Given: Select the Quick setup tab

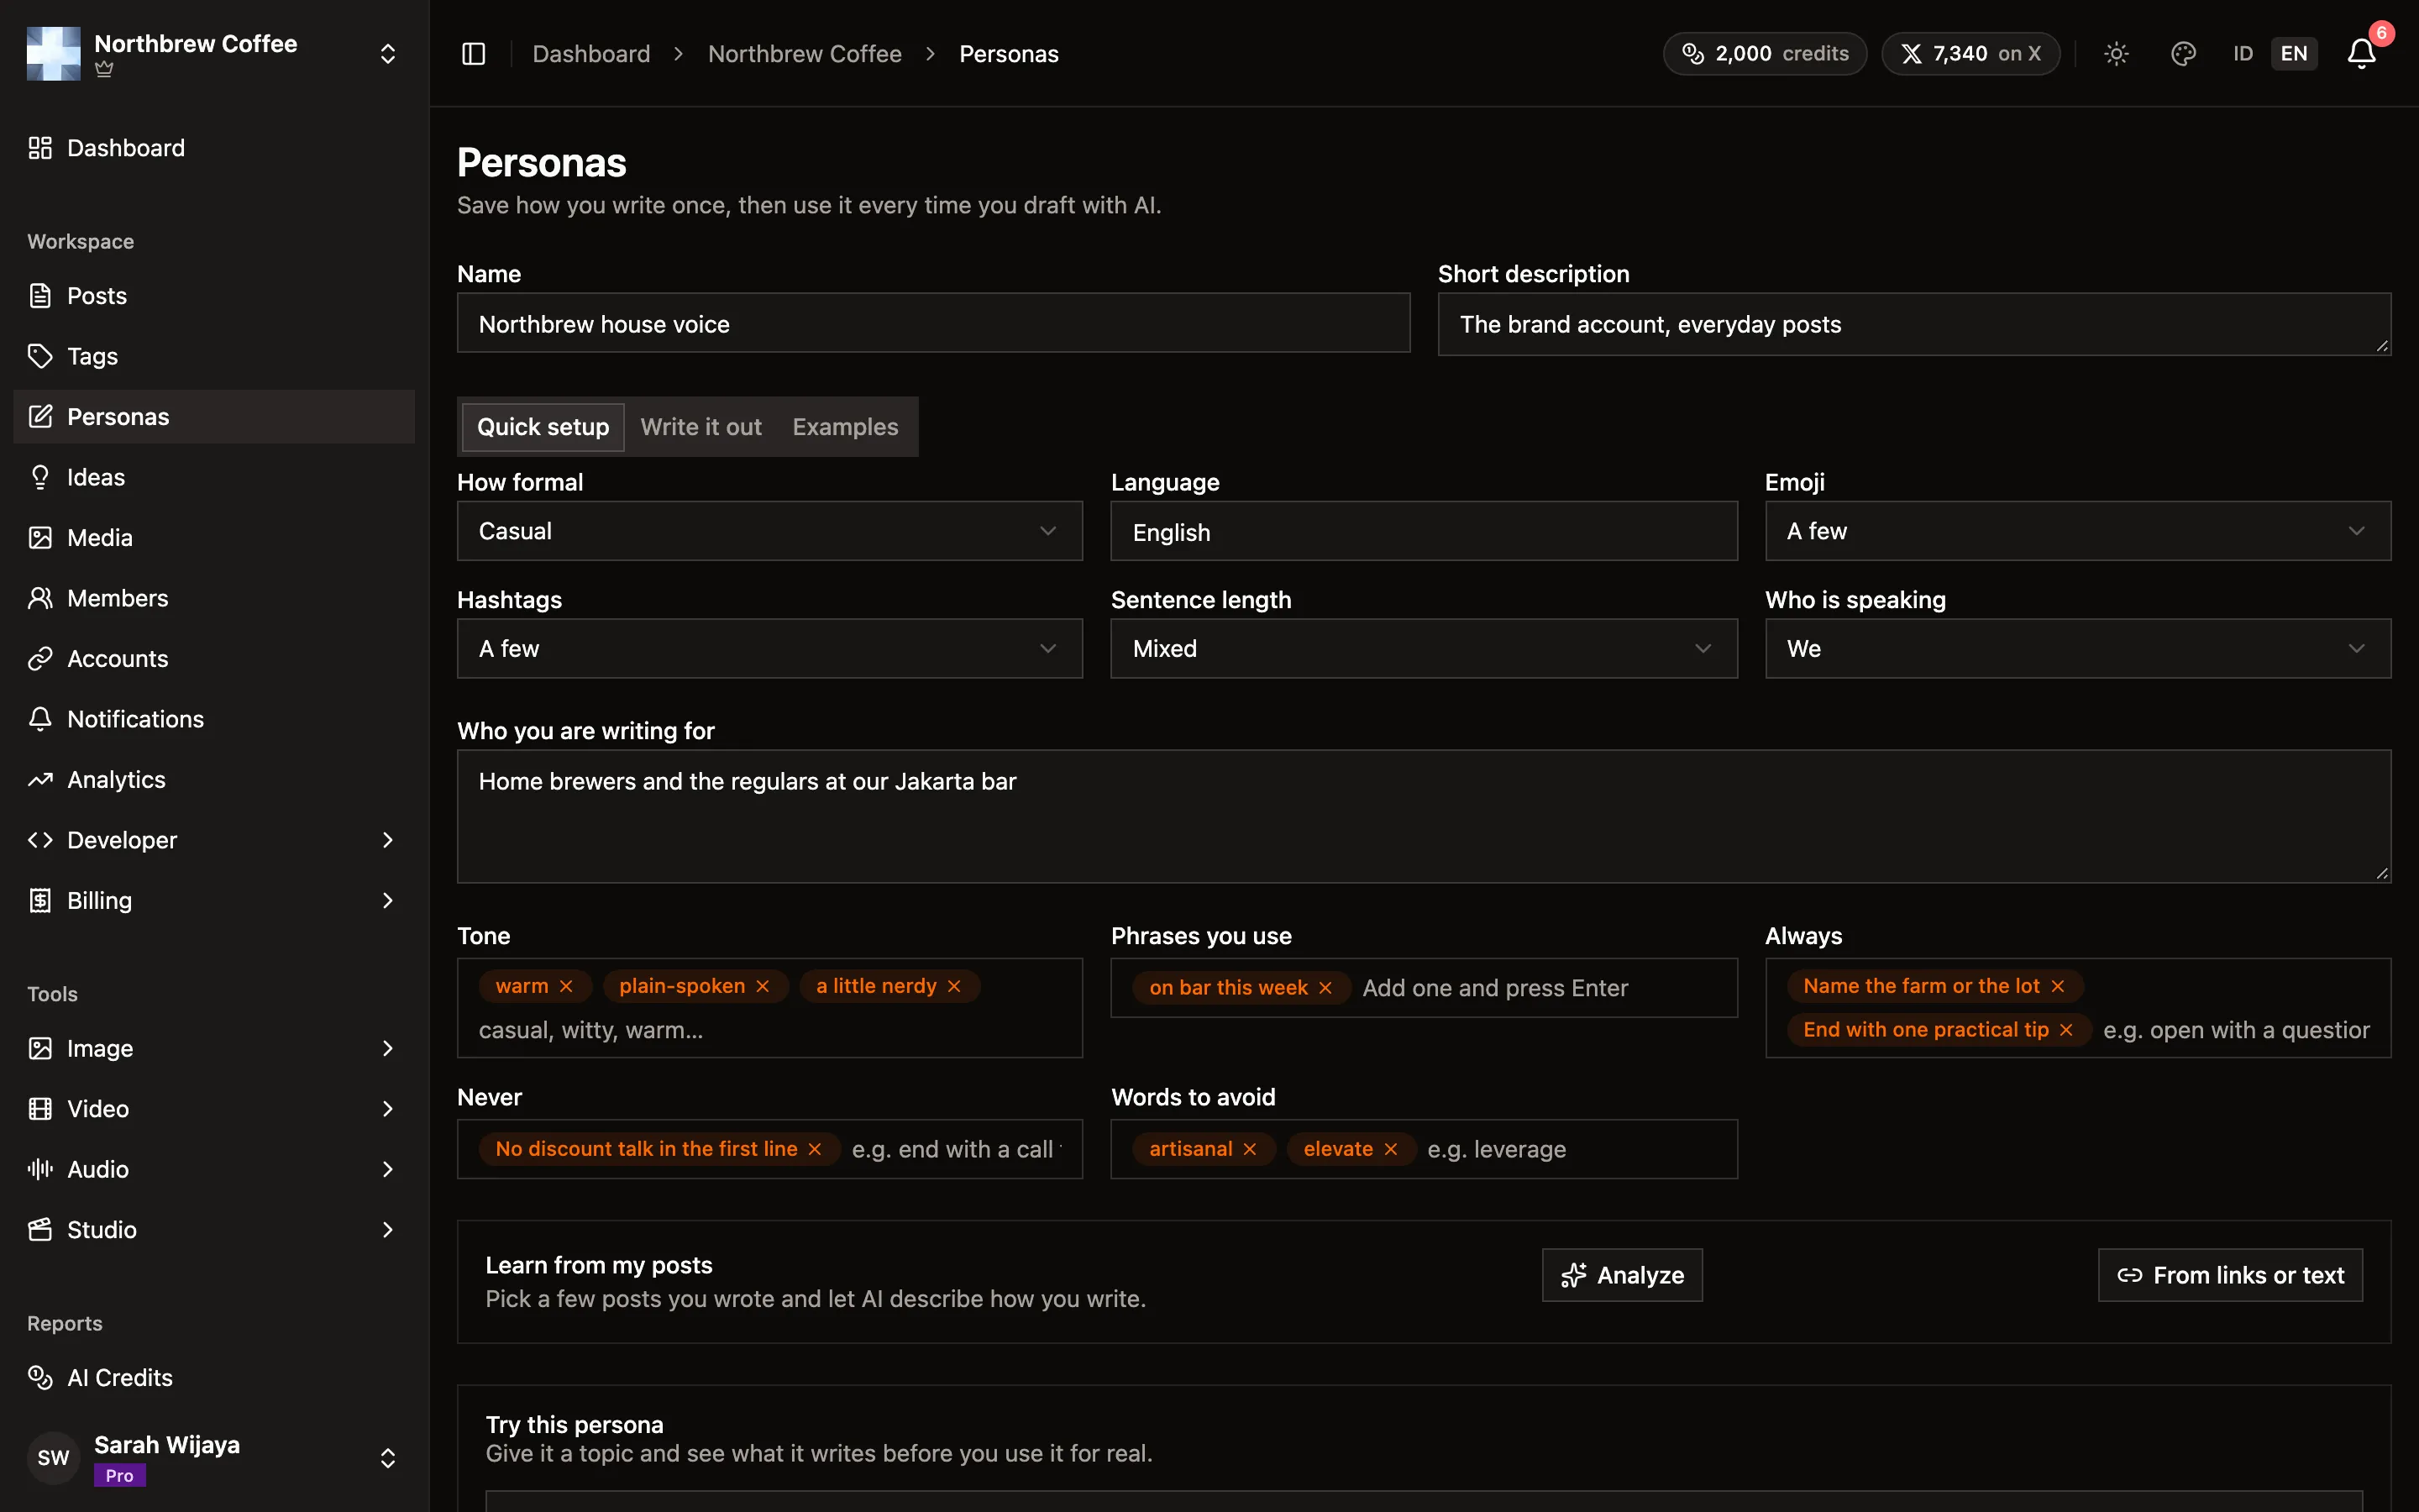Looking at the screenshot, I should (x=543, y=427).
